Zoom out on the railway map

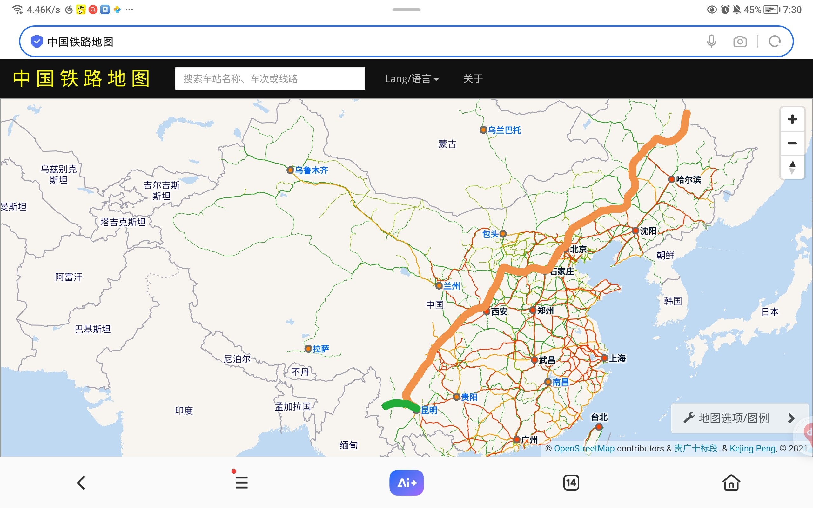coord(792,144)
